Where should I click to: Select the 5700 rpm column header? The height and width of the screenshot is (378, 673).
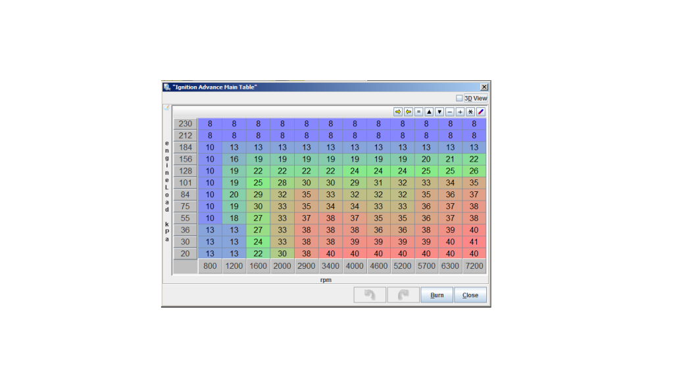click(426, 266)
